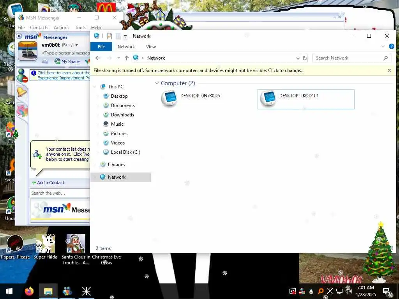Click the search magnifier icon in Explorer

click(385, 58)
